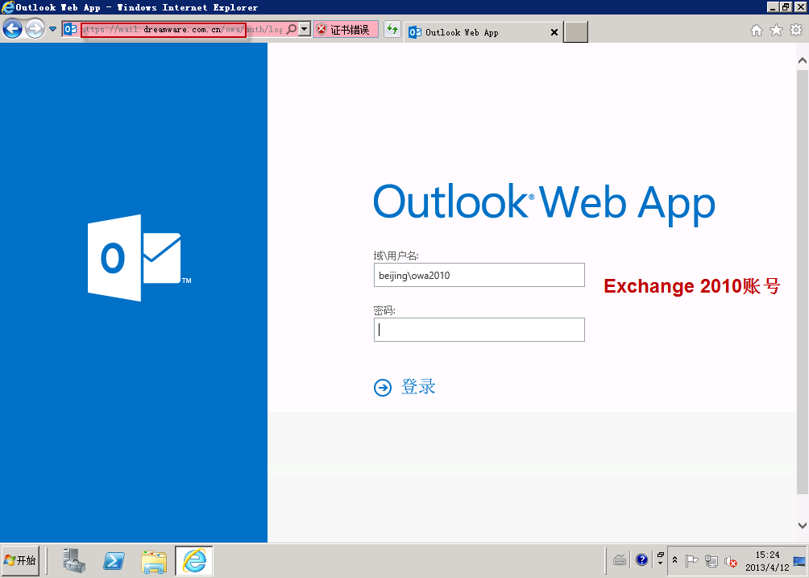Select the address bar URL field
Image resolution: width=809 pixels, height=578 pixels.
(x=180, y=29)
